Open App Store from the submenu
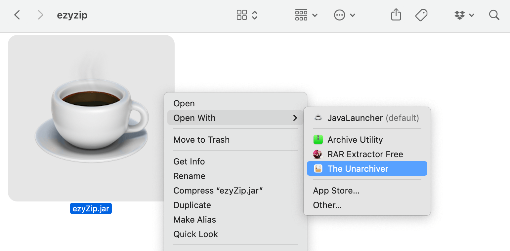Viewport: 510px width, 251px height. tap(336, 190)
